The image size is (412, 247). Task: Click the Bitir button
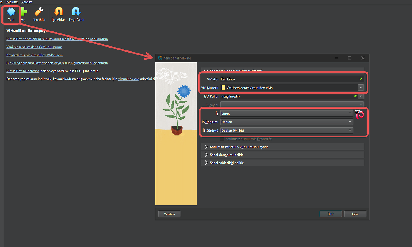330,214
